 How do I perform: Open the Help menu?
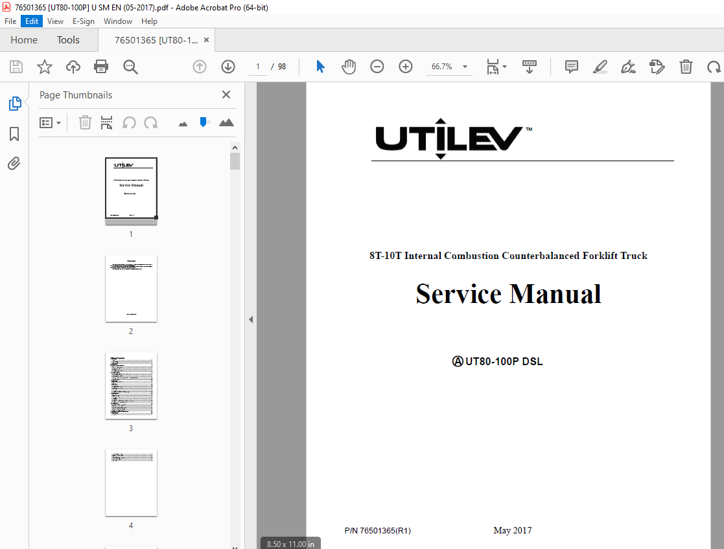149,21
